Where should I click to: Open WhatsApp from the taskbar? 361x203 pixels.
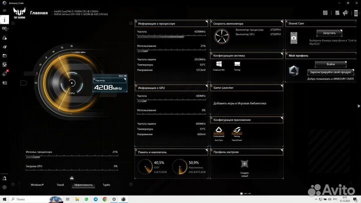(86, 199)
